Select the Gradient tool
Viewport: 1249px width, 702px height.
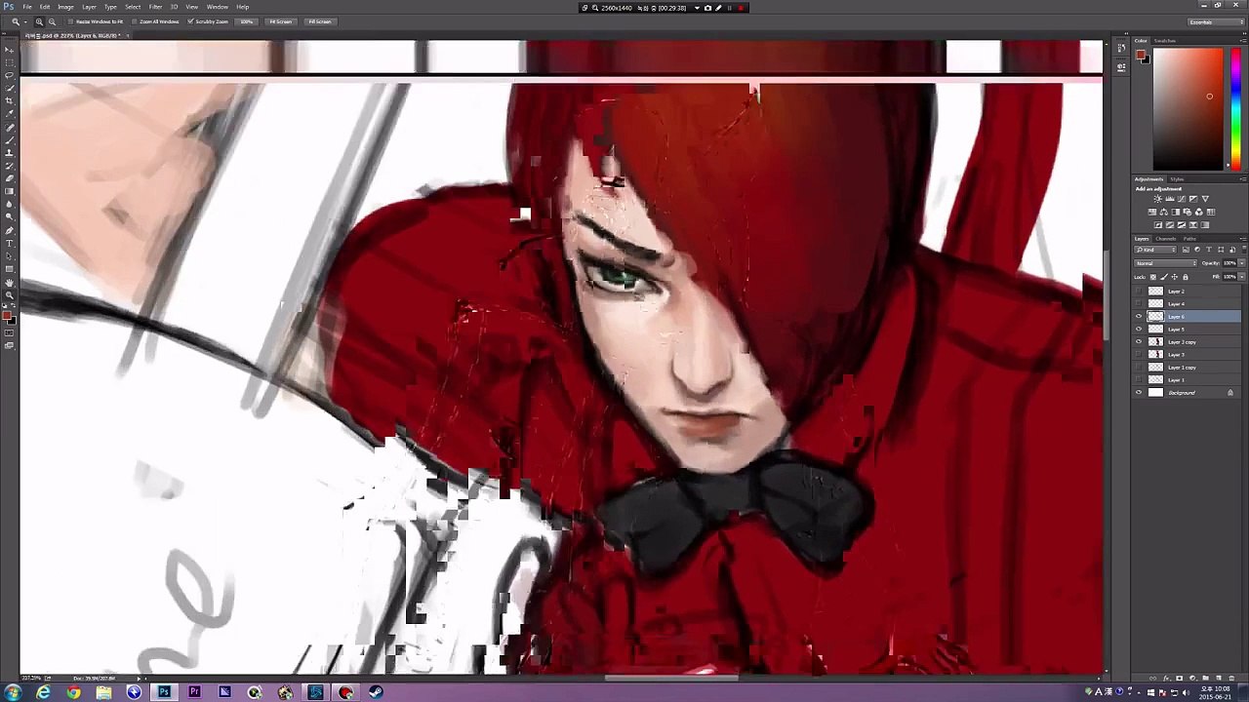(x=10, y=191)
